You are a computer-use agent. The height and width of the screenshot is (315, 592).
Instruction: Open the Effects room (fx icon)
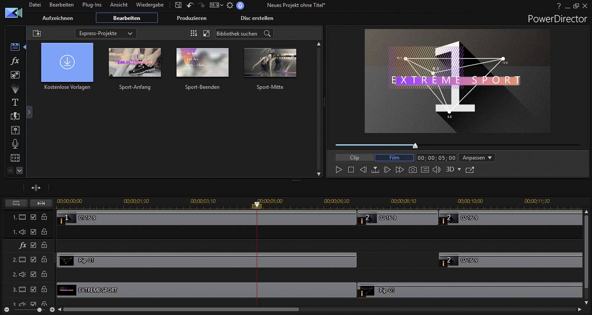click(x=15, y=61)
